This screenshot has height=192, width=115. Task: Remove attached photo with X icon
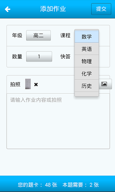36,85
